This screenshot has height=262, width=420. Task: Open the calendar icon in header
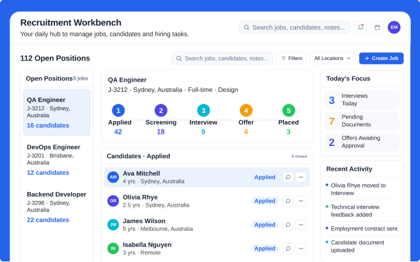(377, 27)
